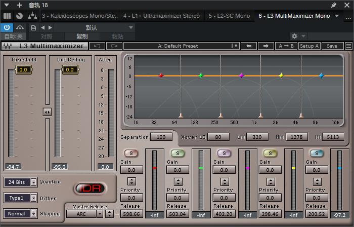Viewport: 354px width, 227px height.
Task: Click the Threshold fader handle
Action: [23, 69]
